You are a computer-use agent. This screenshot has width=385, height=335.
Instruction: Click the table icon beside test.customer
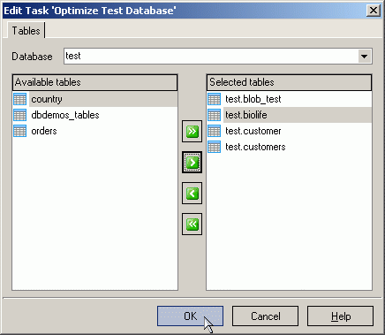[x=214, y=131]
